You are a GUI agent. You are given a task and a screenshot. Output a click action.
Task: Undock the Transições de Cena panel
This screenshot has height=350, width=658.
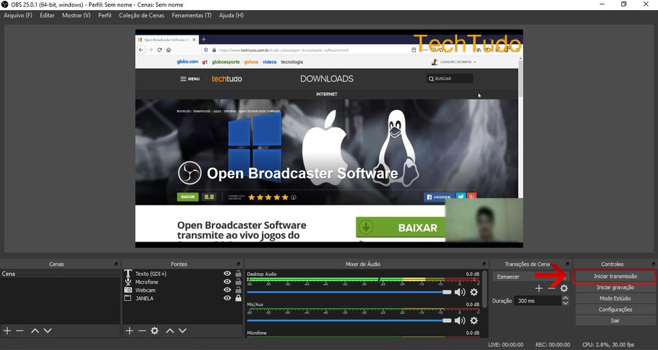pos(567,264)
